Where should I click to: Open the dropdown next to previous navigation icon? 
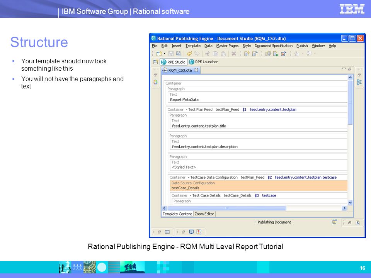(302, 54)
